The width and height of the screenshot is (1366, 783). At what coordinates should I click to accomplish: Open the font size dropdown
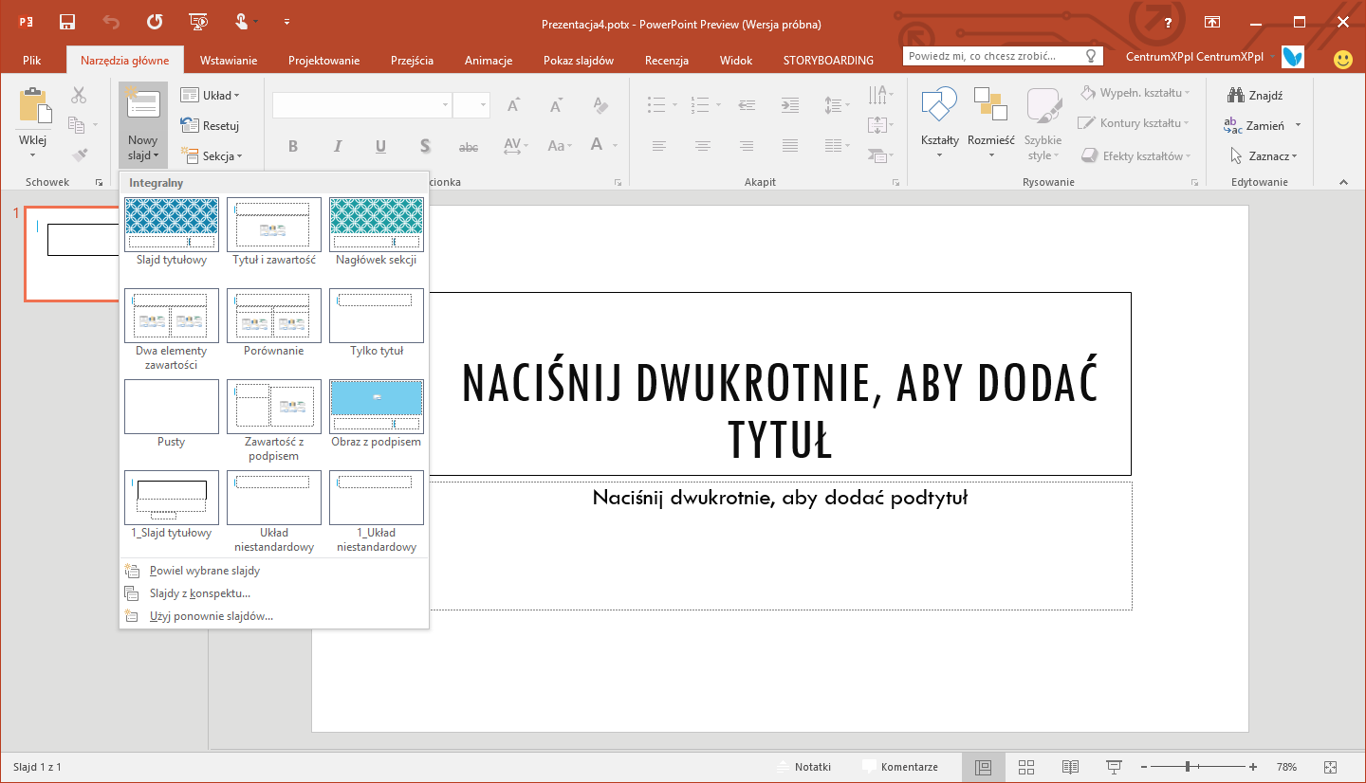click(484, 105)
